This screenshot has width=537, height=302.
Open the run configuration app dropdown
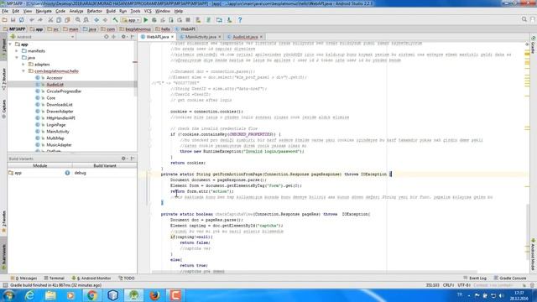131,20
